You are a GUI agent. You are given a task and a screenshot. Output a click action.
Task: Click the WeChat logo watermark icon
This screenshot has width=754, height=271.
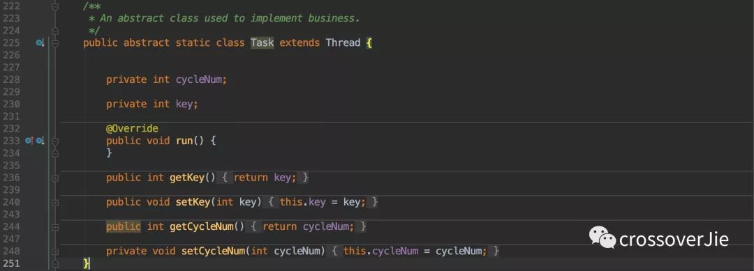(603, 238)
